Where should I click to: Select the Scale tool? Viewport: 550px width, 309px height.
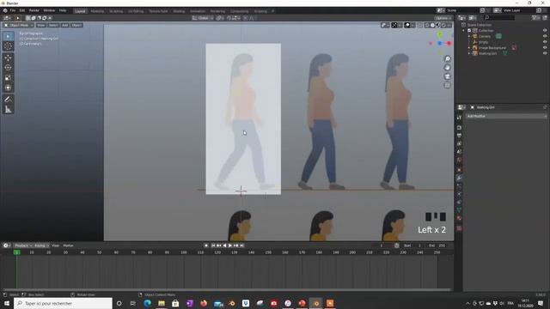pyautogui.click(x=8, y=78)
